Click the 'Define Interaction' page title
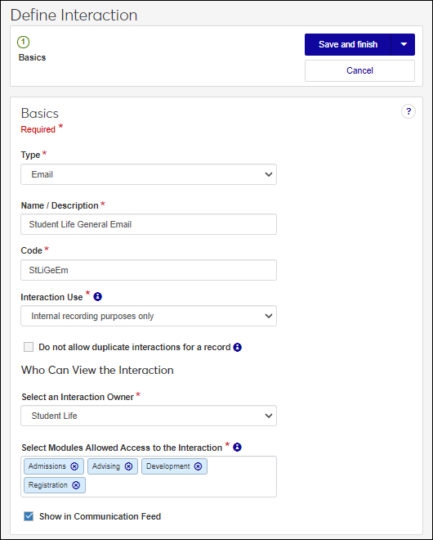This screenshot has height=540, width=433. pos(74,16)
